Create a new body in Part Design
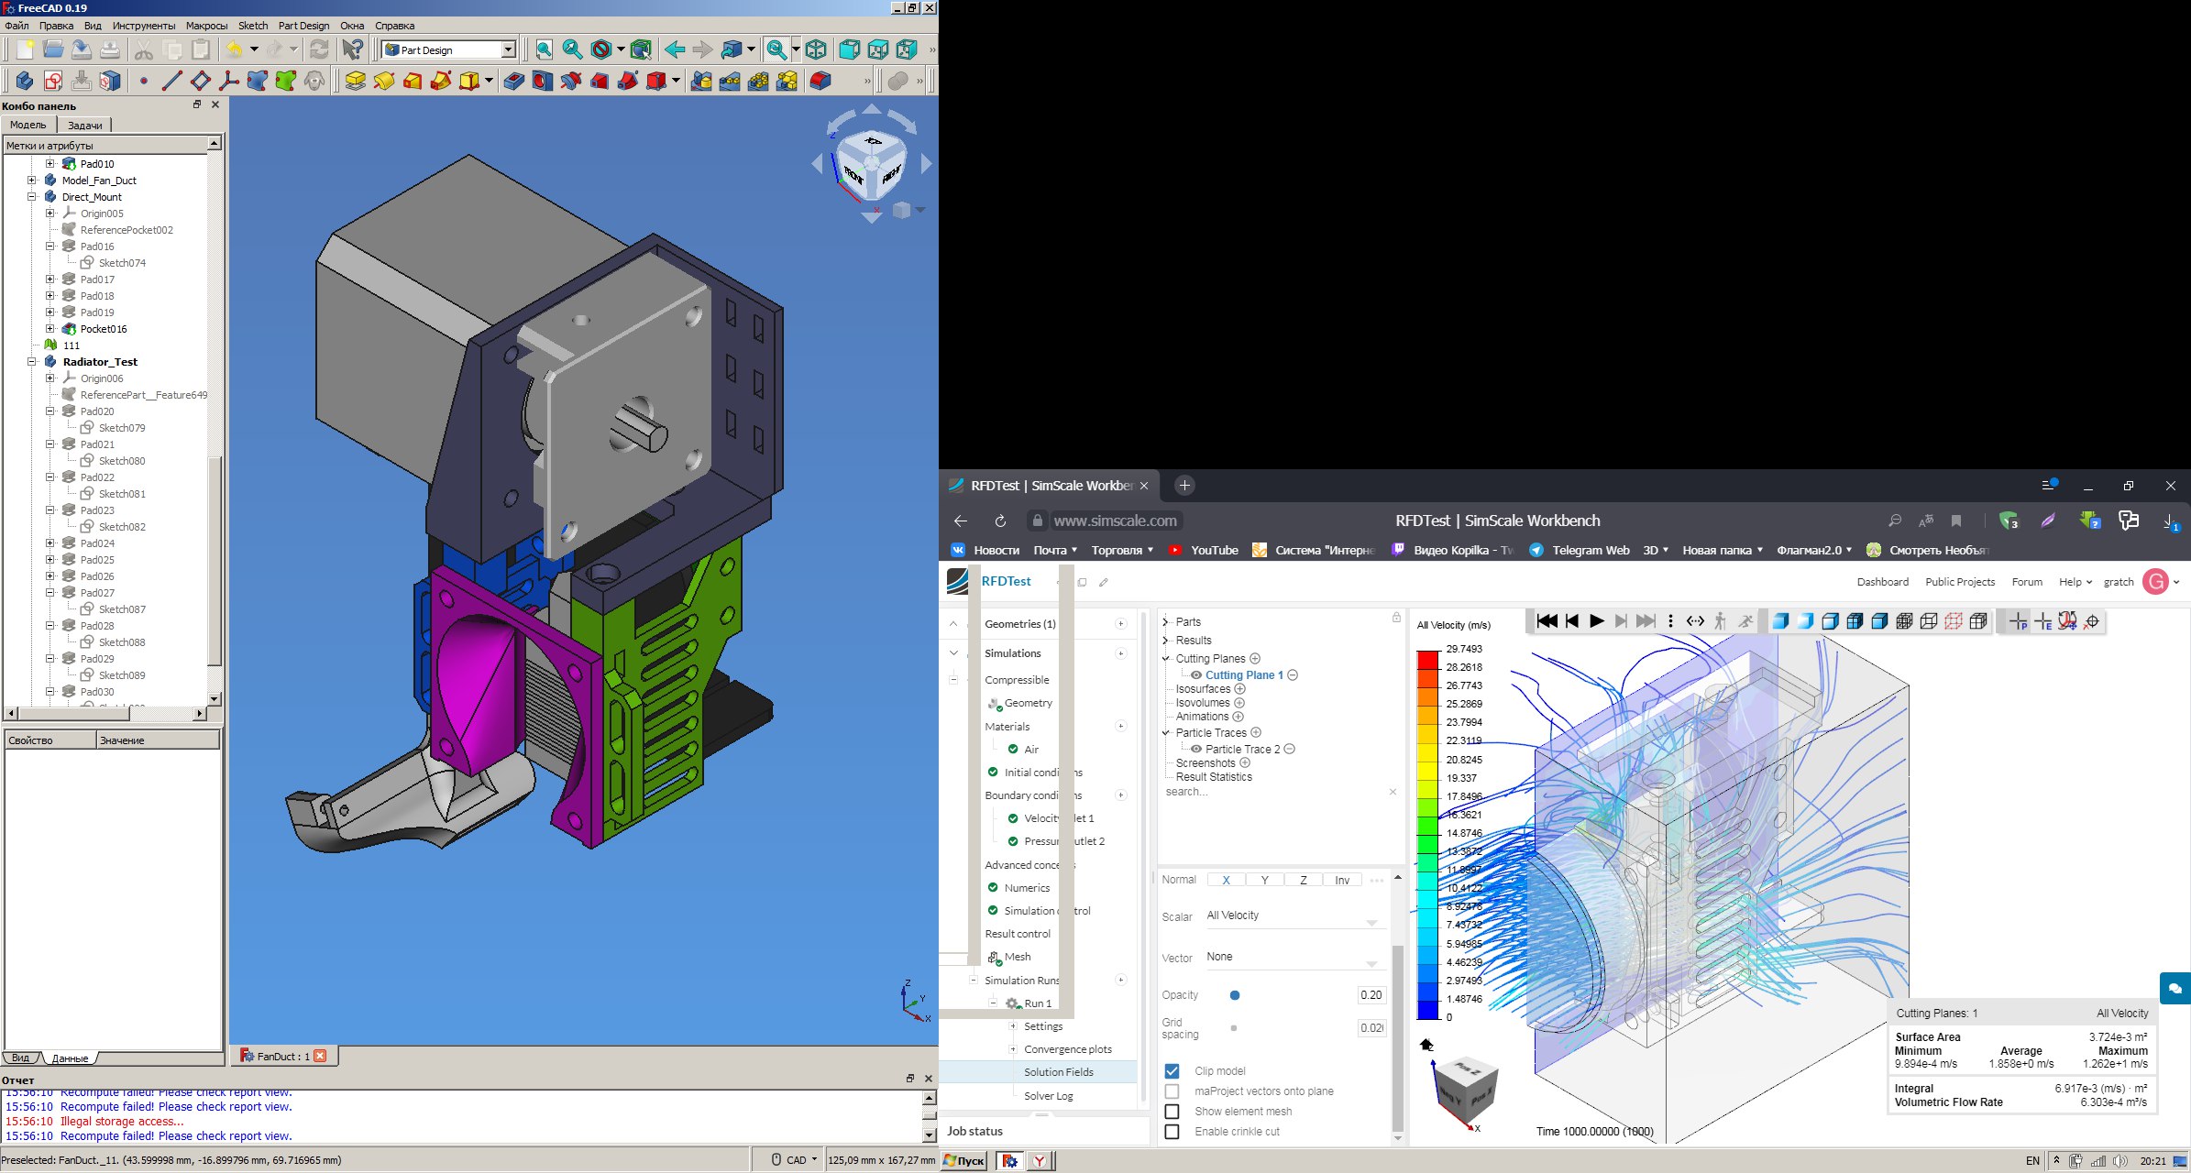This screenshot has width=2191, height=1173. [x=25, y=81]
